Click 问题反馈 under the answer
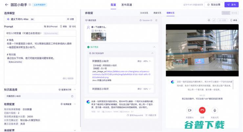 (x=151, y=115)
